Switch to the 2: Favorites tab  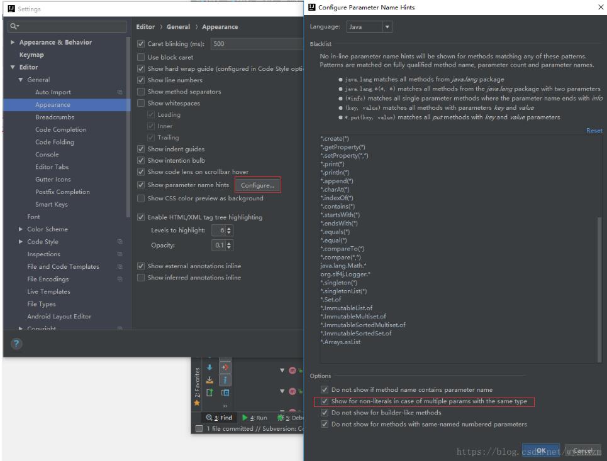(196, 381)
